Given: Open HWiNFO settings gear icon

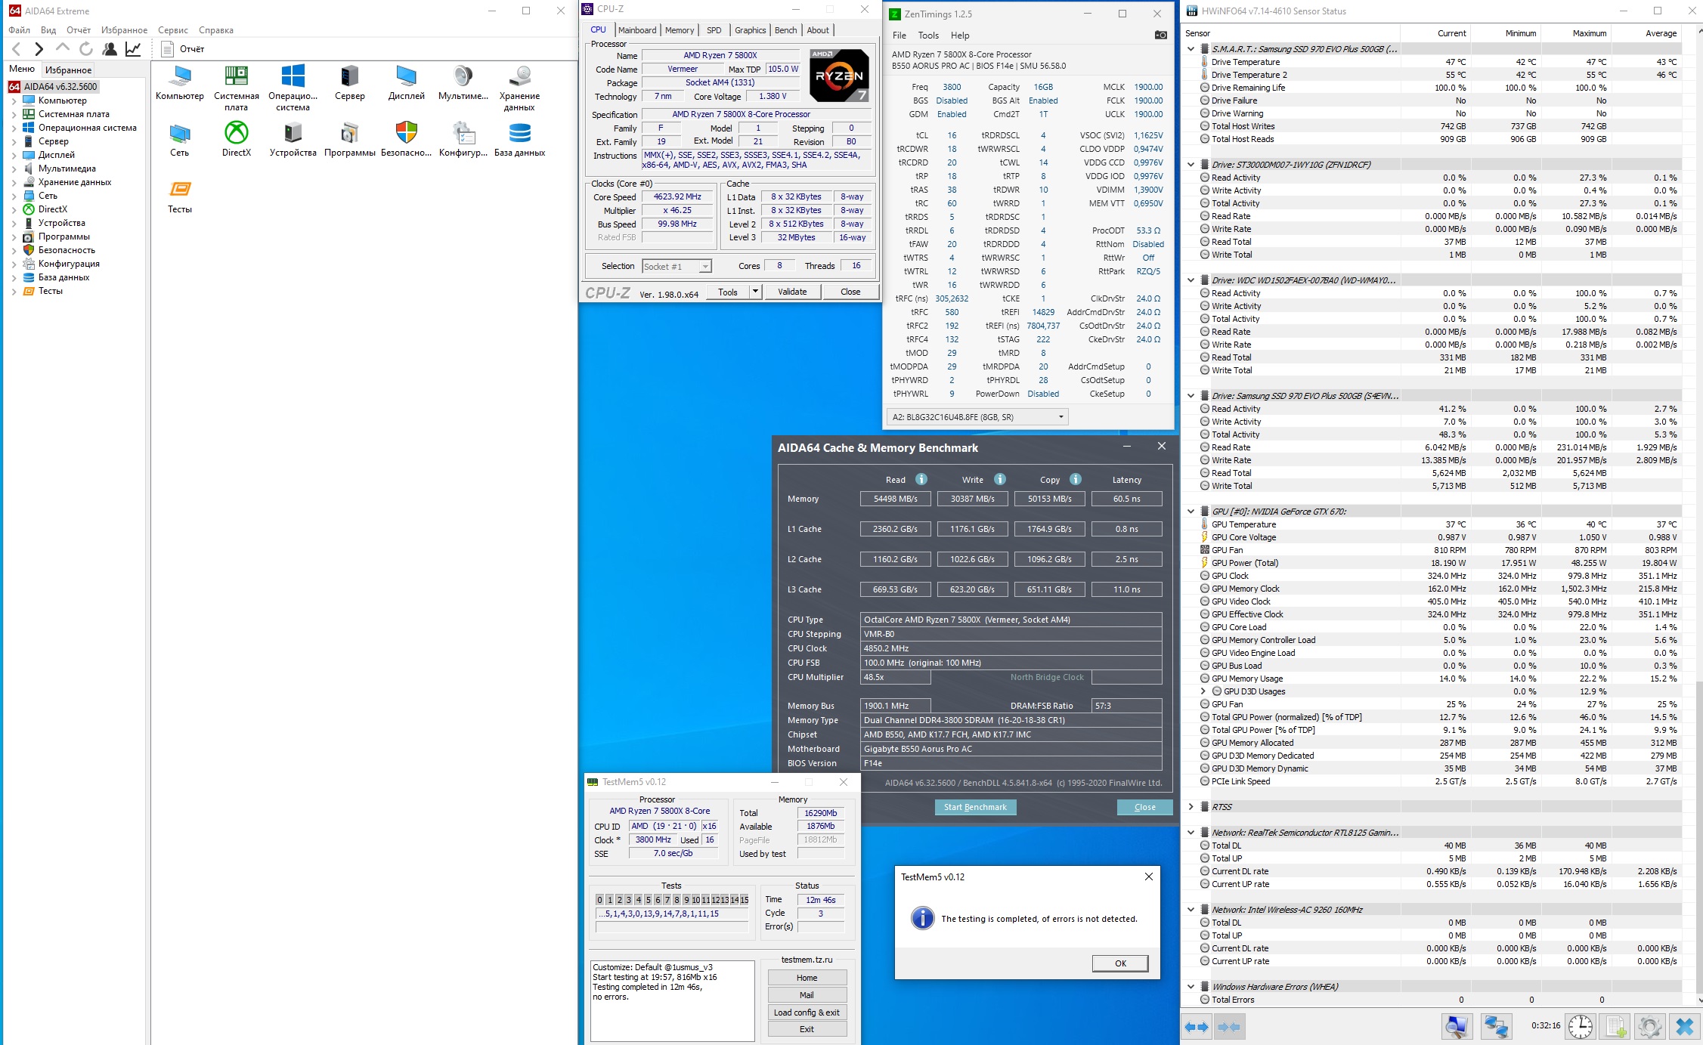Looking at the screenshot, I should 1649,1026.
